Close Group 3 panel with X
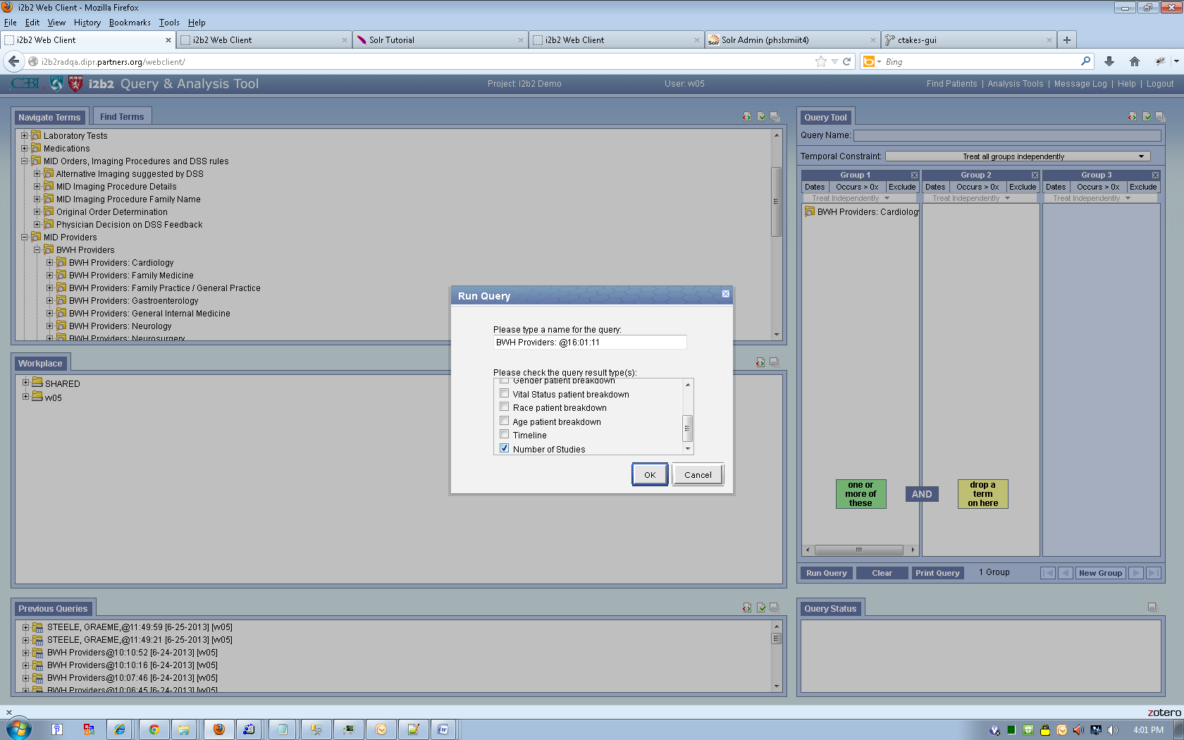 coord(1155,175)
